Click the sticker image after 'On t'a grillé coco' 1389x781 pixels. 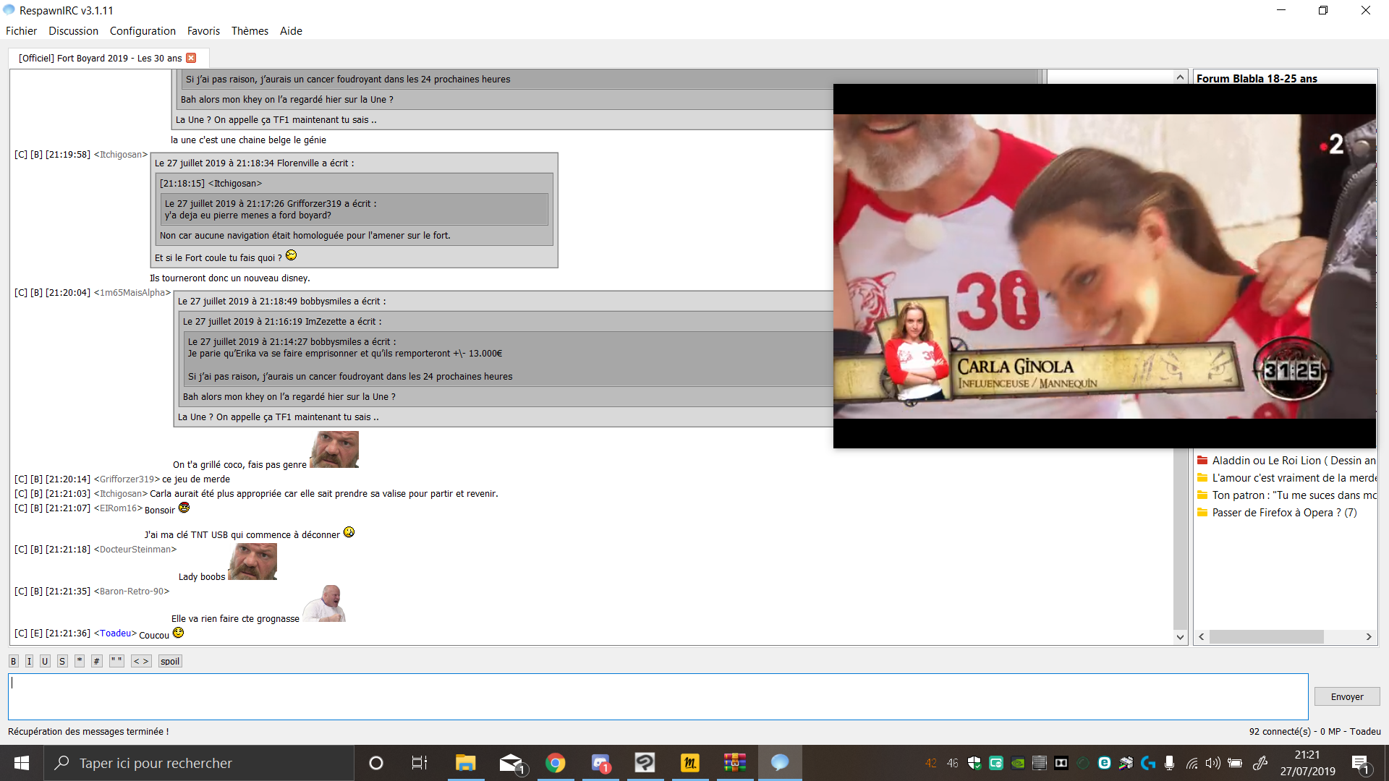[334, 450]
